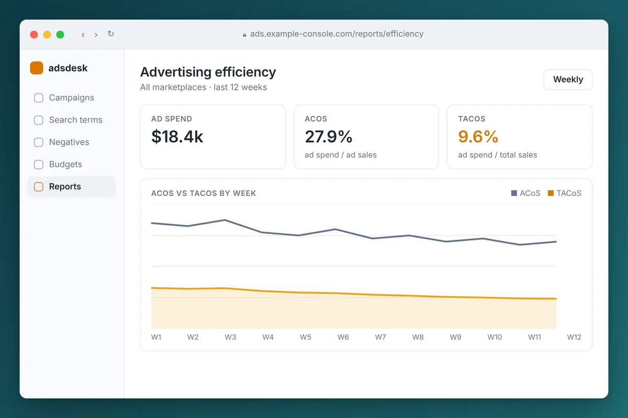Click the W3 axis label
This screenshot has height=418, width=628.
point(230,337)
